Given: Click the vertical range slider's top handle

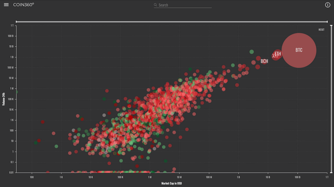Looking at the screenshot, I should pyautogui.click(x=331, y=26).
